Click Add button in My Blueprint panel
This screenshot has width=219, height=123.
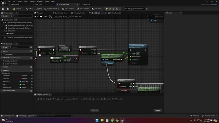tap(5, 47)
